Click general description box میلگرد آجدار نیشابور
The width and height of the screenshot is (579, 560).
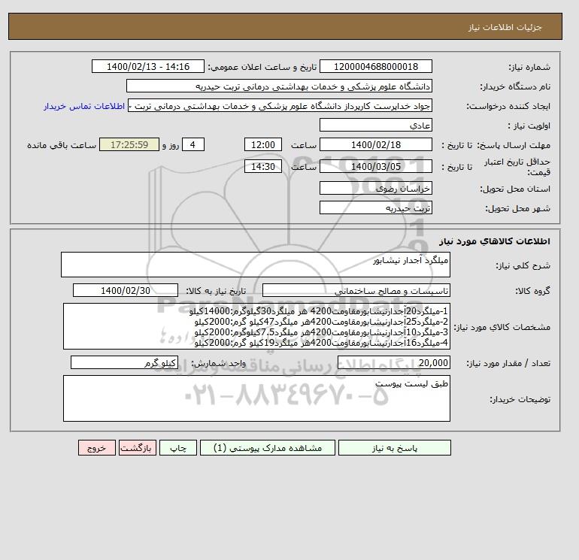pos(256,265)
